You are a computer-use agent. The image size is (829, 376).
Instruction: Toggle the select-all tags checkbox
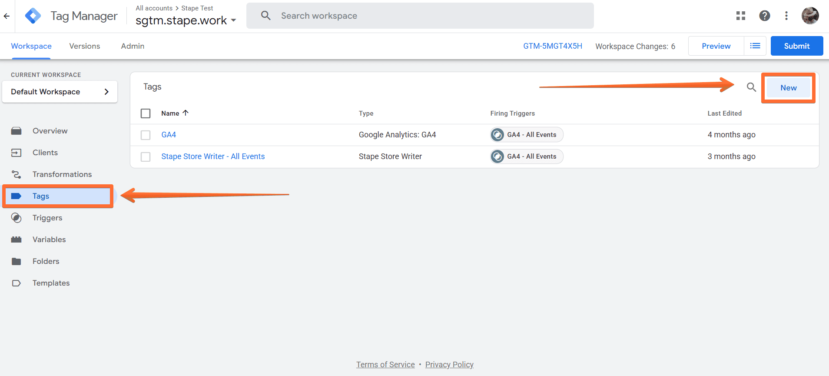click(146, 113)
